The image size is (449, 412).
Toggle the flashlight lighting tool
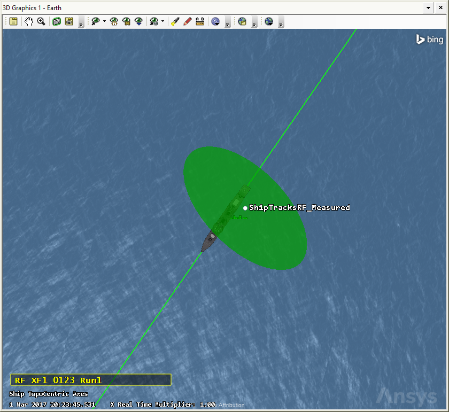pos(175,21)
